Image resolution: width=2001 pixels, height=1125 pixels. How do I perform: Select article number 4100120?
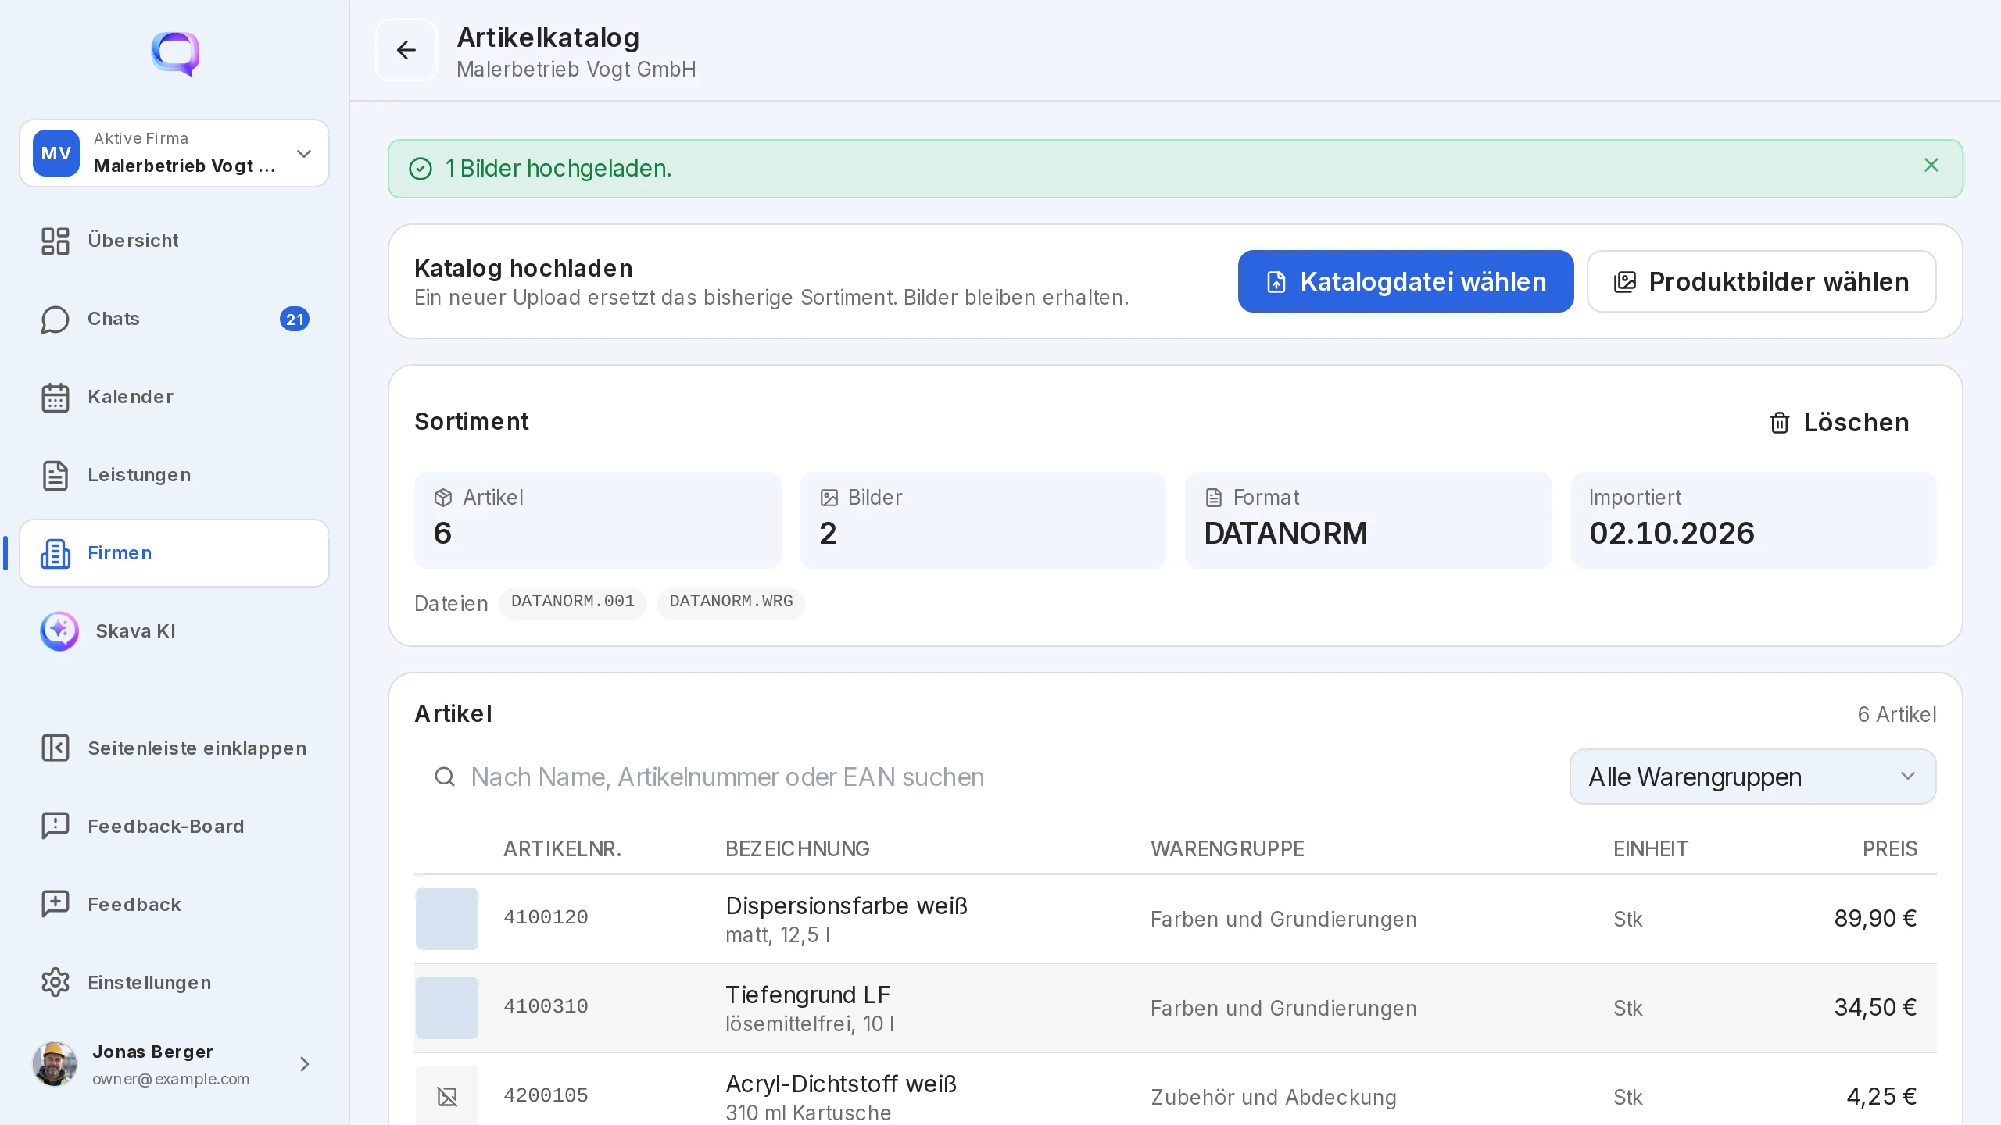[546, 917]
